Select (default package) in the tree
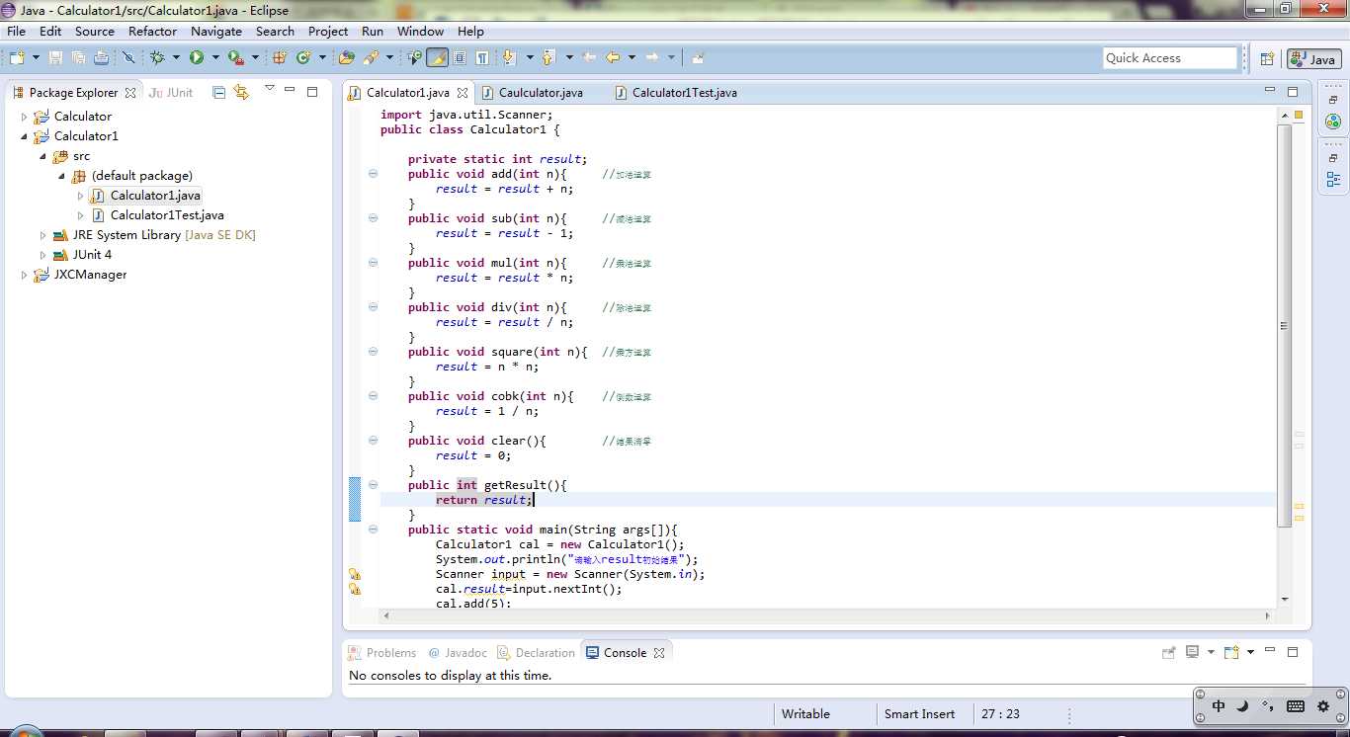The height and width of the screenshot is (737, 1350). click(x=142, y=176)
